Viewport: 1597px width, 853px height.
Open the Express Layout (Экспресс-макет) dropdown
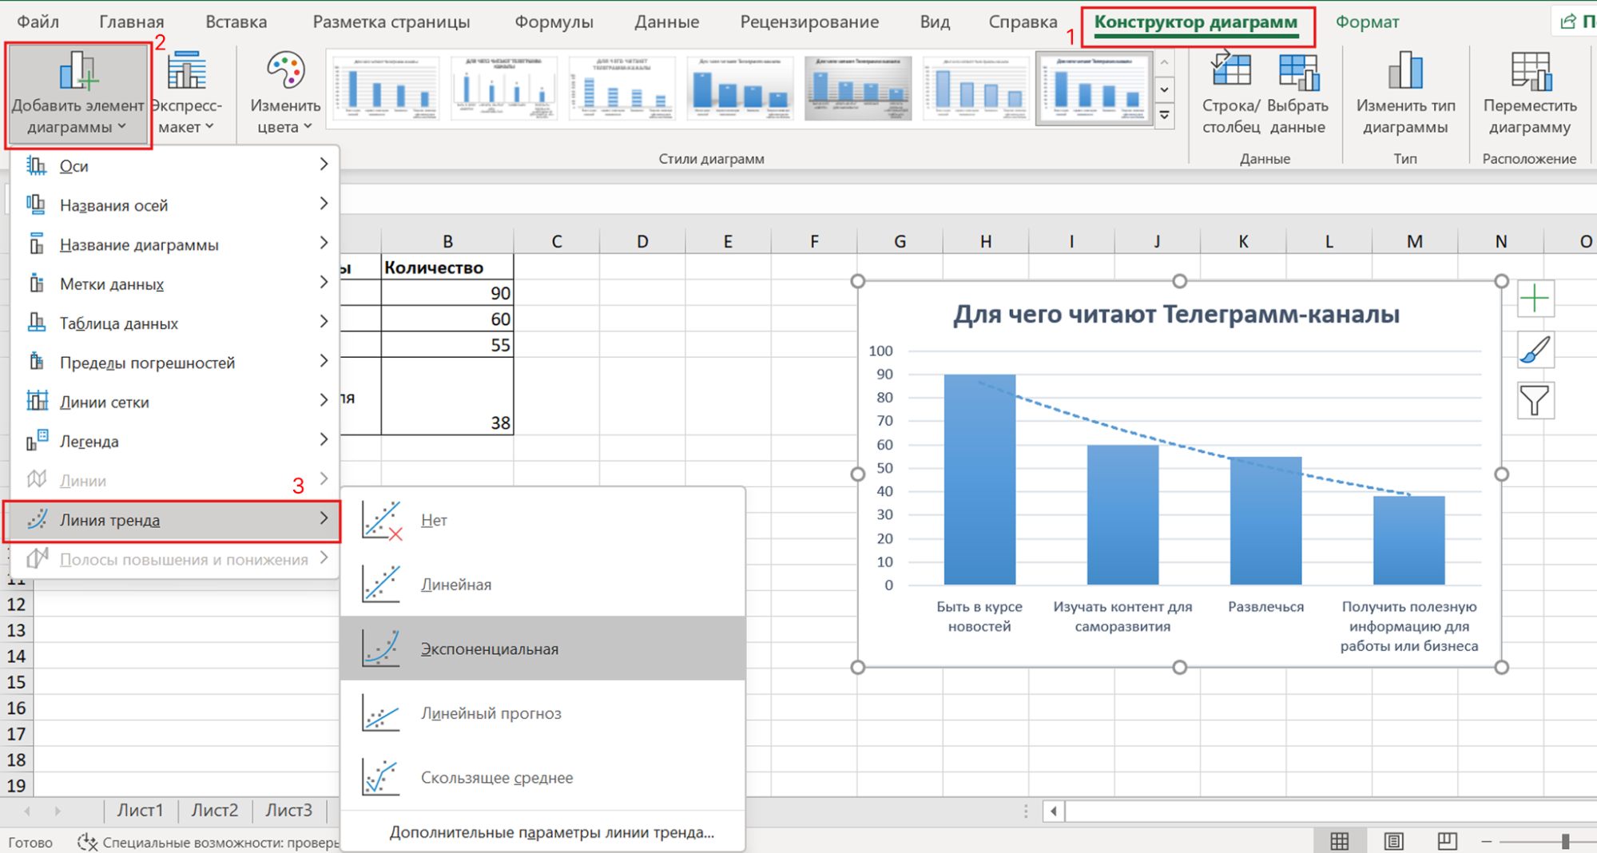click(186, 94)
